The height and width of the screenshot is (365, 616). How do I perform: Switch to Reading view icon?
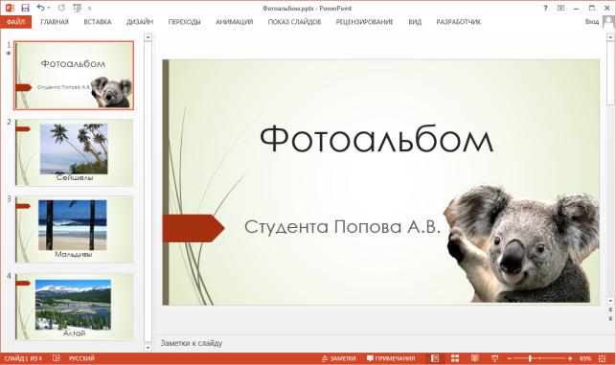pos(475,358)
